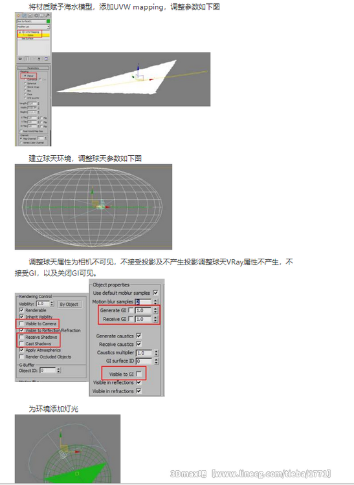Click the Length value field
This screenshot has height=485, width=354.
point(32,103)
